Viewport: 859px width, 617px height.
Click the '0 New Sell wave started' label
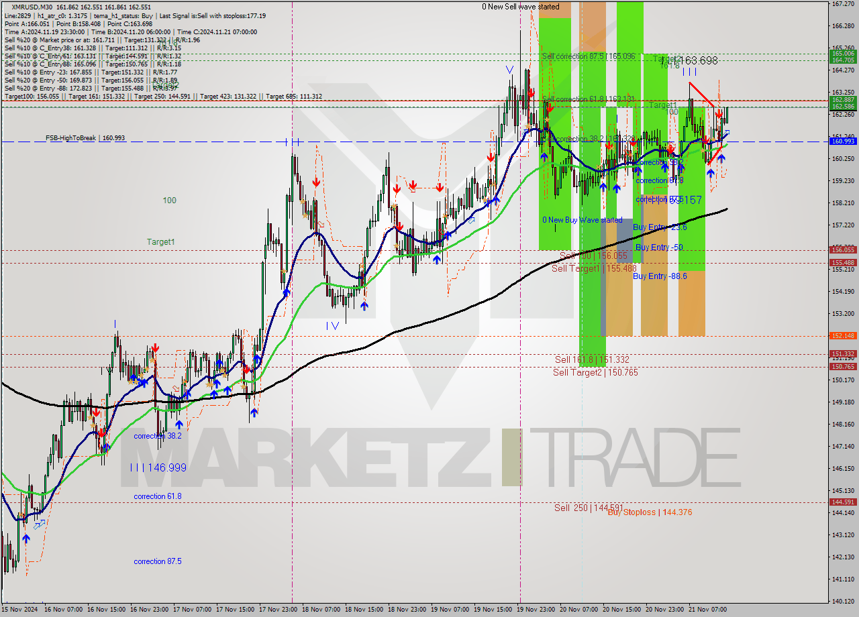pos(520,7)
